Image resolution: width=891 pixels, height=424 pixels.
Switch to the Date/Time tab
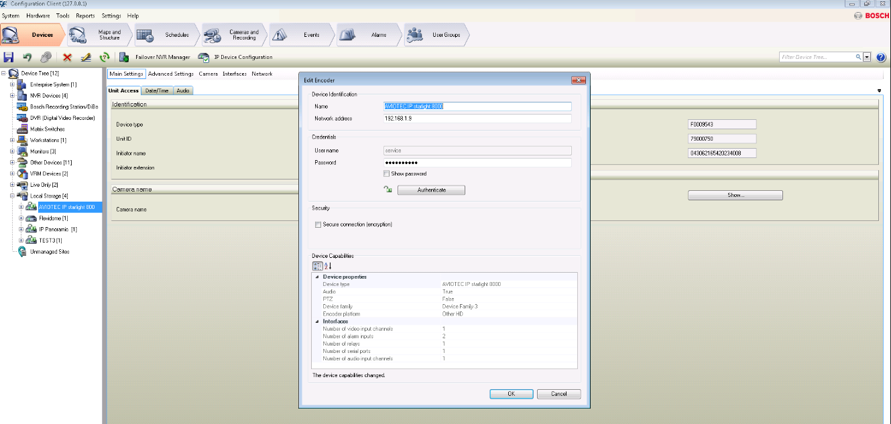click(x=157, y=90)
